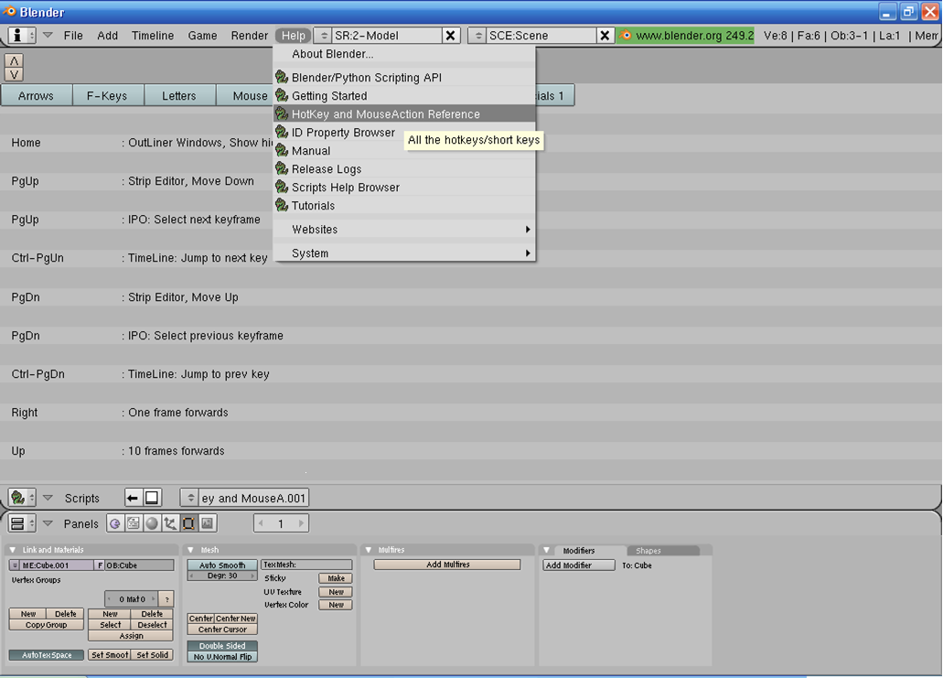The height and width of the screenshot is (678, 943).
Task: Expand the System submenu
Action: point(404,253)
